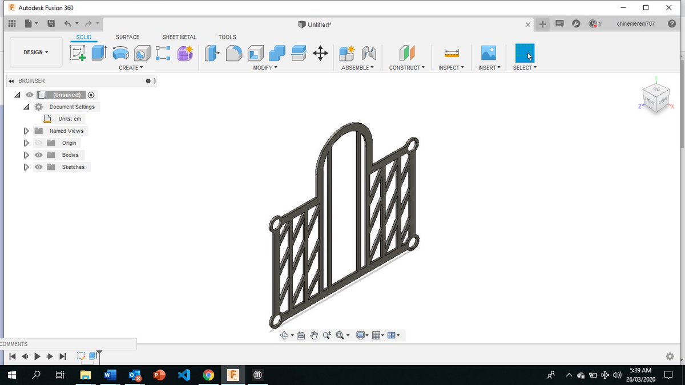Open the Display Settings dropdown

click(x=362, y=335)
